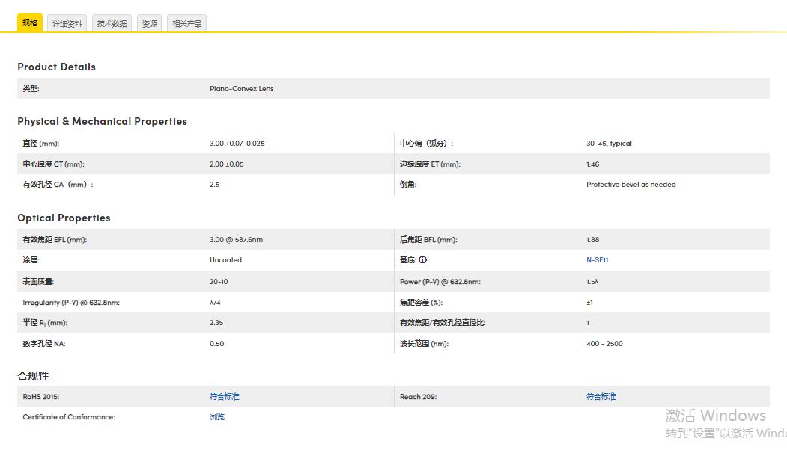Image resolution: width=787 pixels, height=450 pixels.
Task: Switch to the 规格 tab
Action: click(x=30, y=23)
